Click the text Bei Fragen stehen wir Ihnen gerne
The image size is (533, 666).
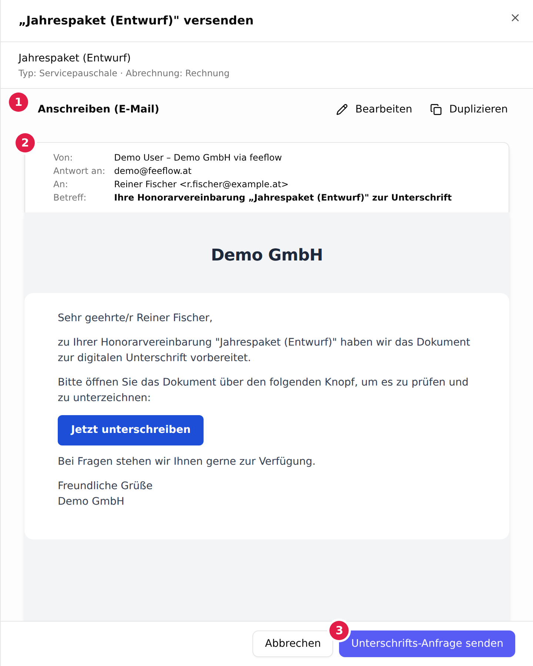(187, 461)
